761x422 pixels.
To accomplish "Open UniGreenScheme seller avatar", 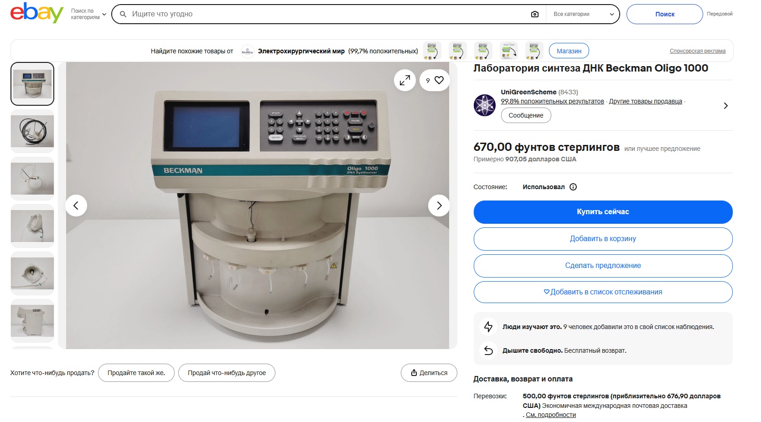I will click(x=484, y=105).
